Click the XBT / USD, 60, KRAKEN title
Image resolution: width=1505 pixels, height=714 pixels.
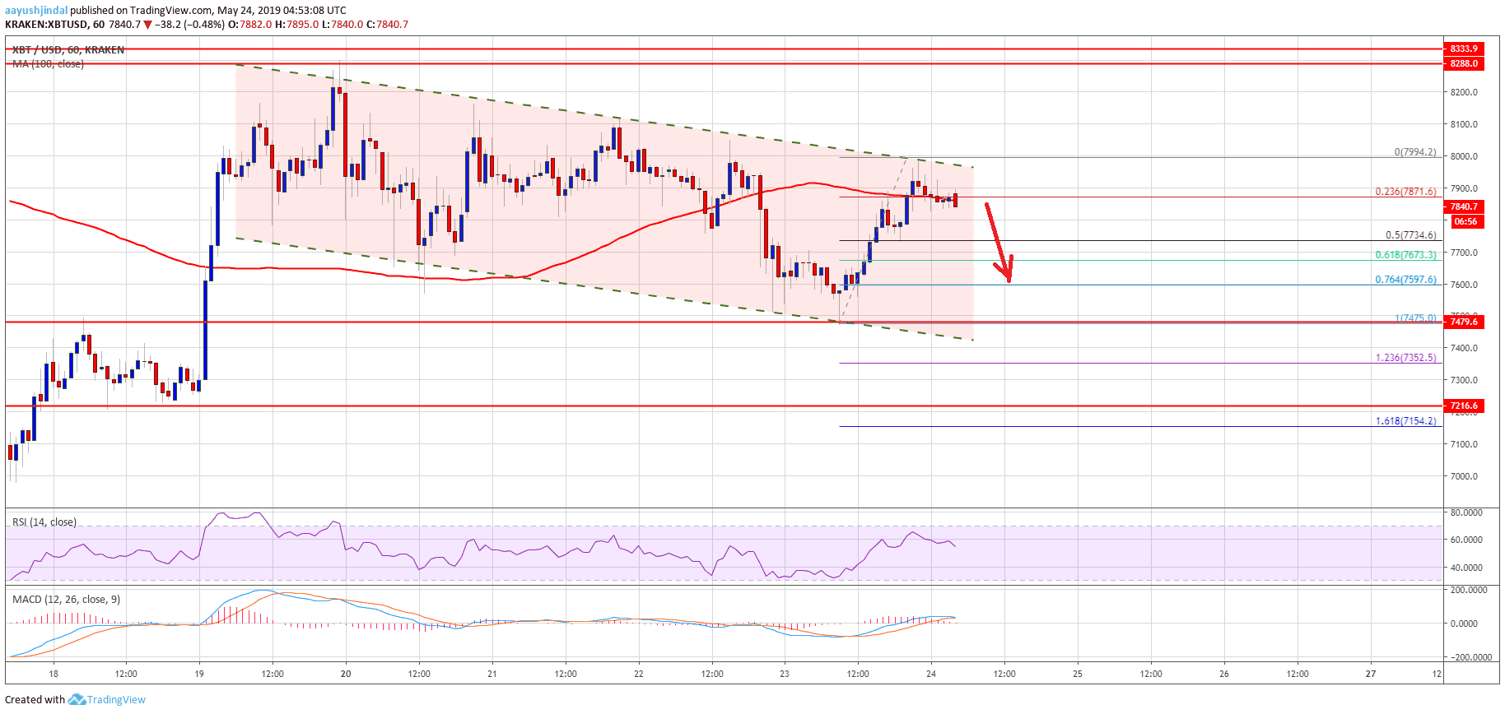68,50
